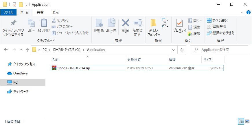Cut selection with scissors icon
This screenshot has height=125, width=252.
click(x=60, y=20)
